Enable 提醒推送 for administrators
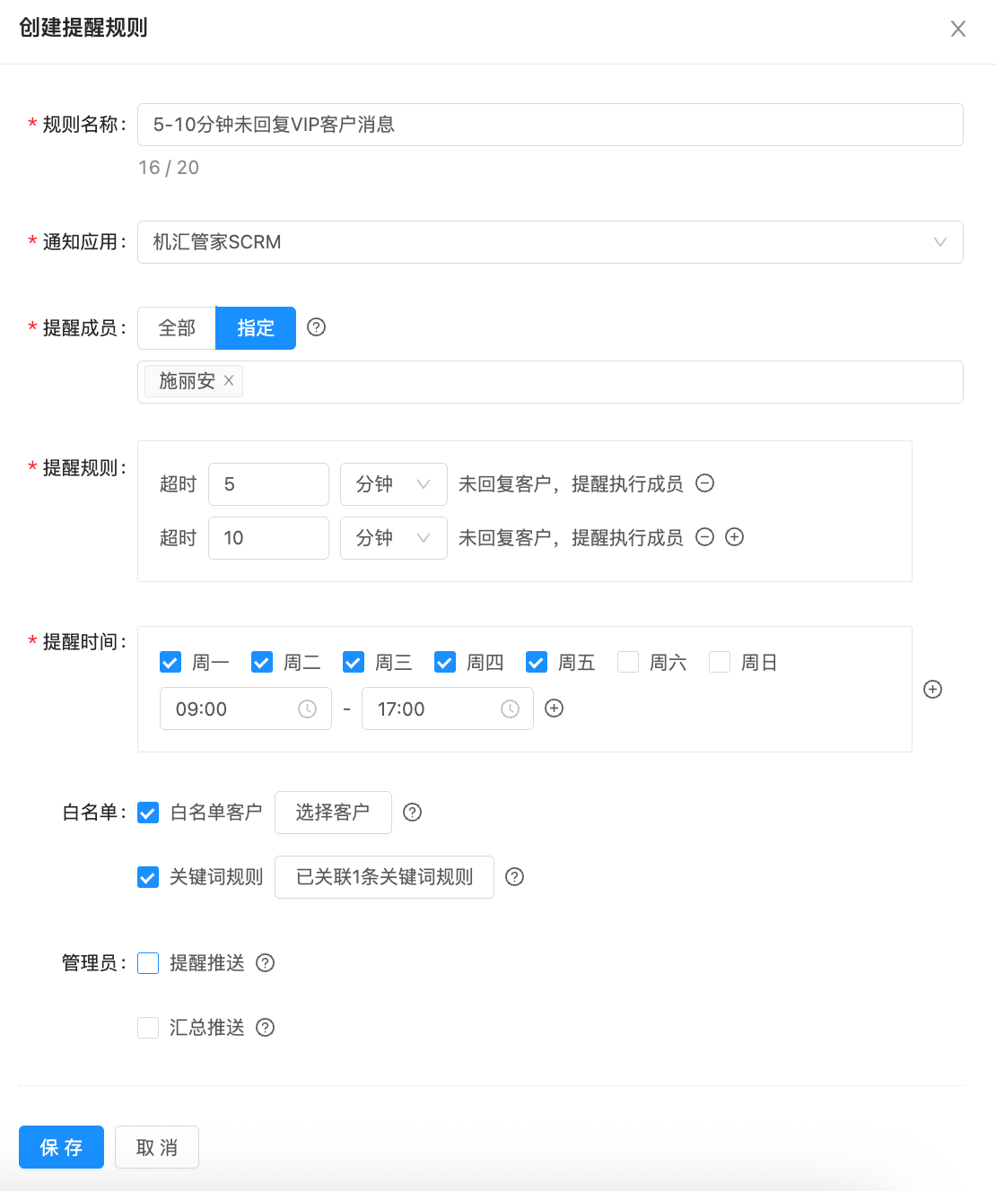 point(148,963)
